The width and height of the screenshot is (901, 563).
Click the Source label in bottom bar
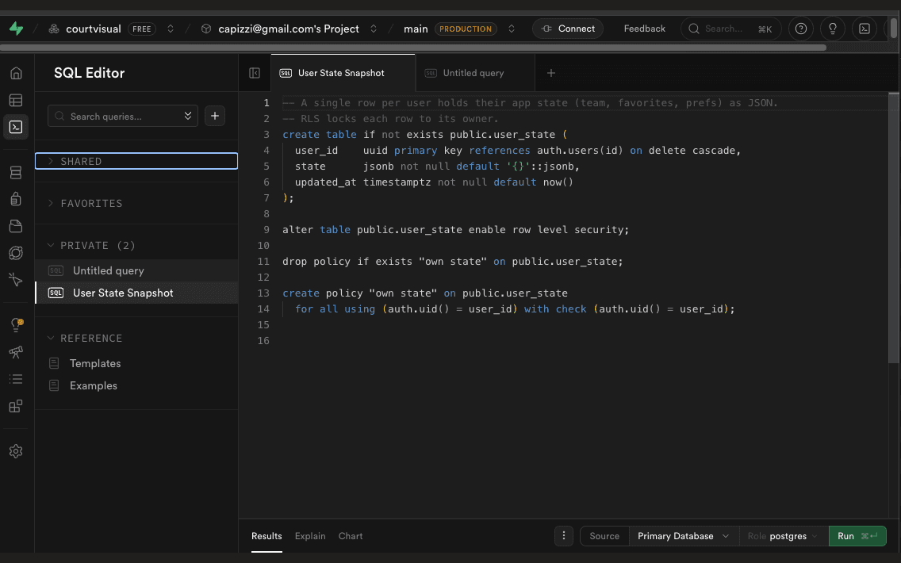tap(604, 536)
